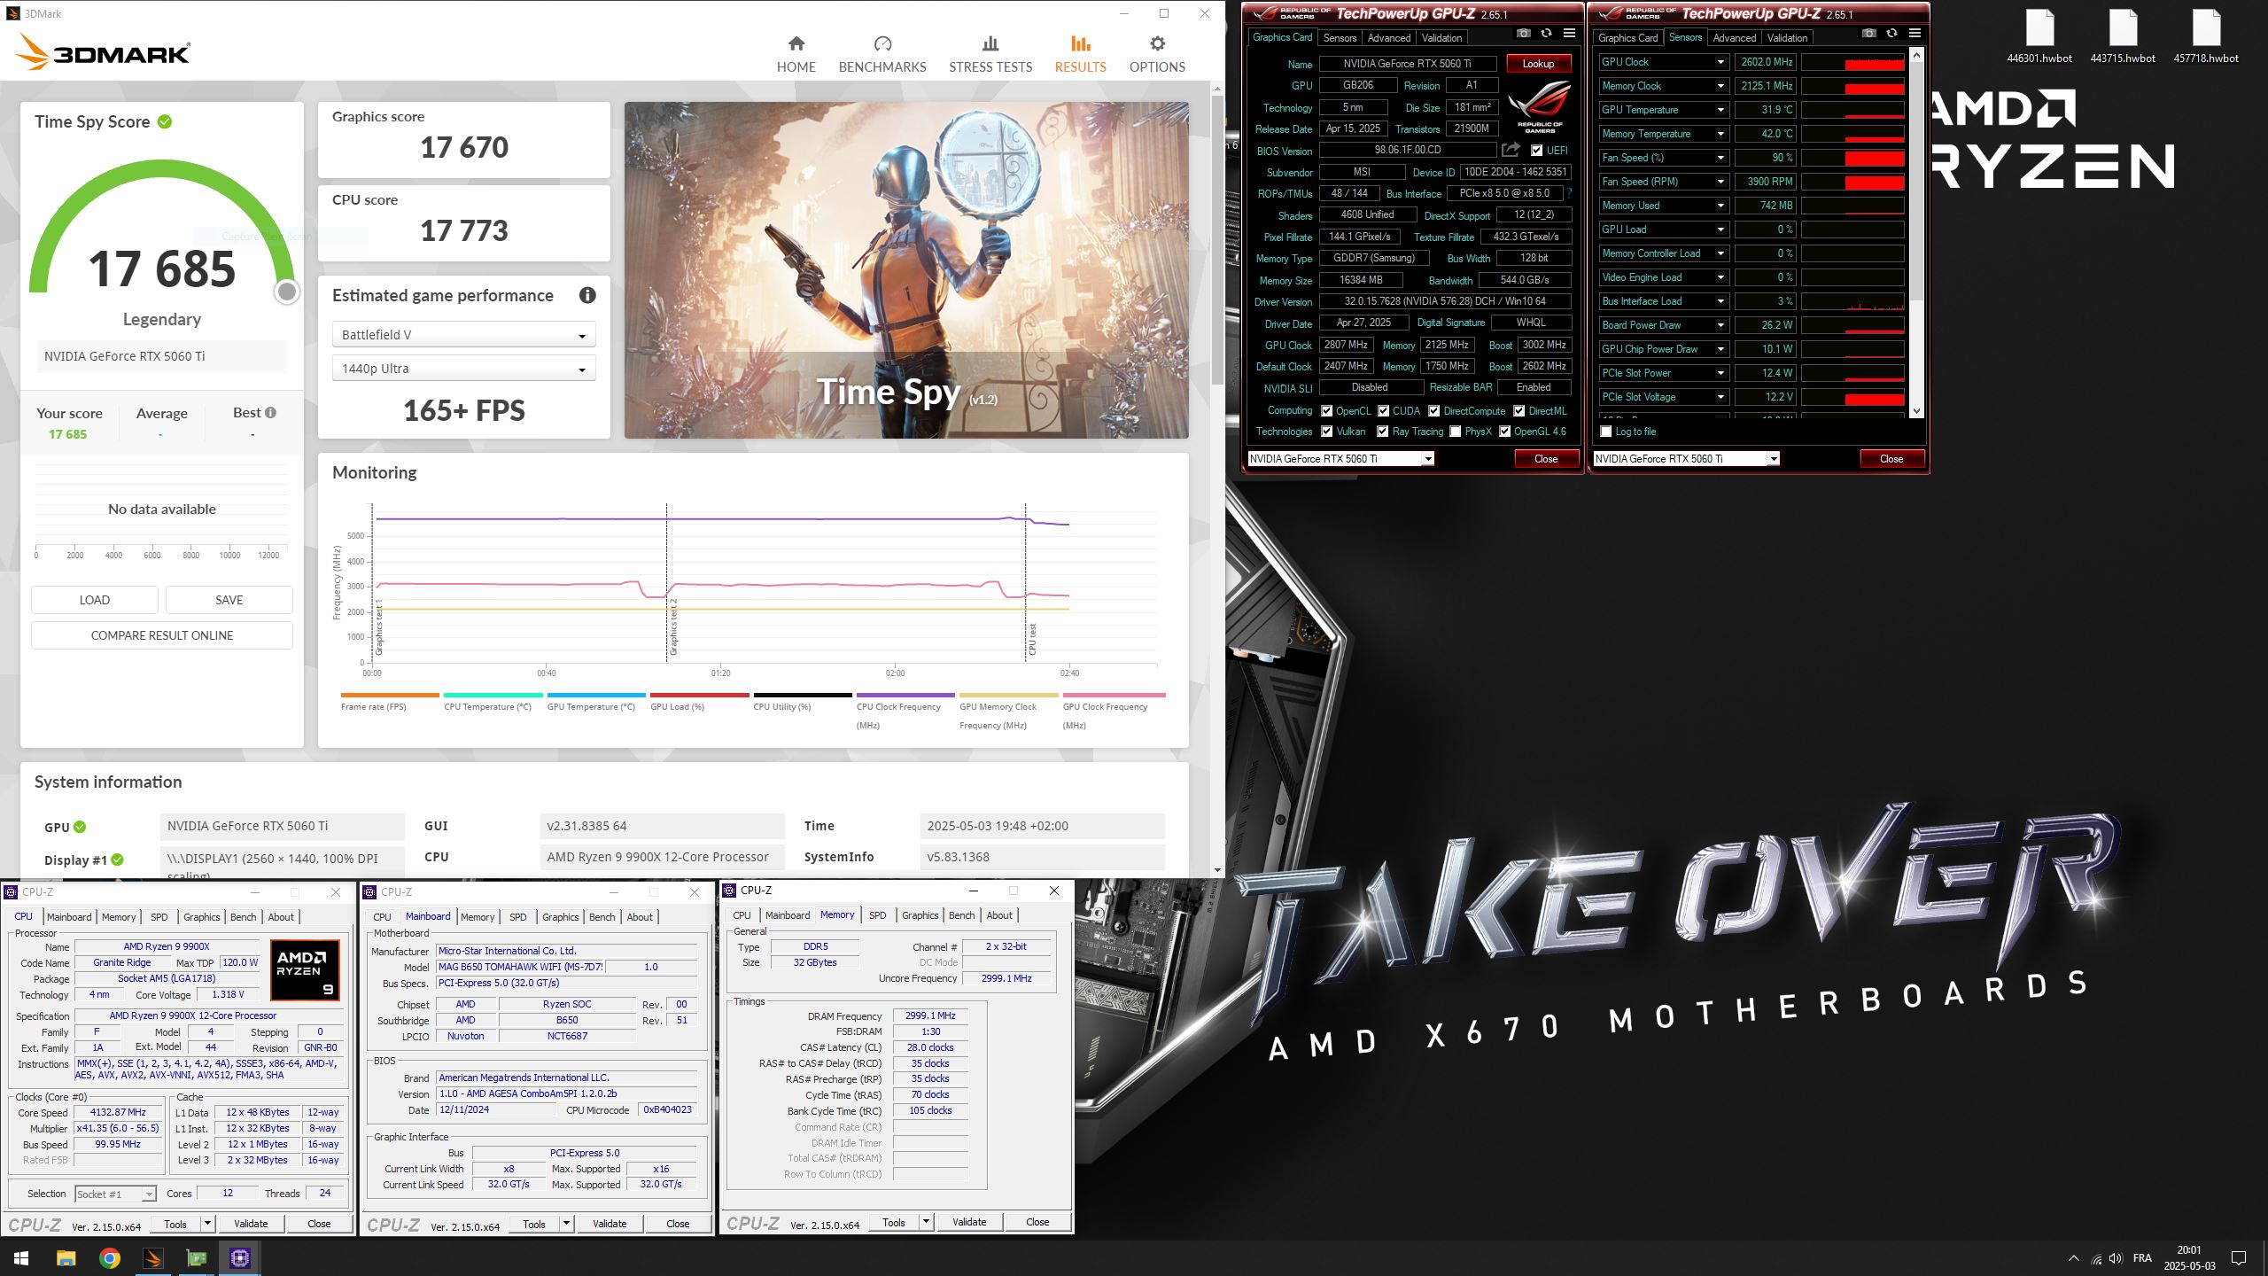Enable Log to file in GPU-Z Sensors
The width and height of the screenshot is (2268, 1276).
tap(1606, 432)
